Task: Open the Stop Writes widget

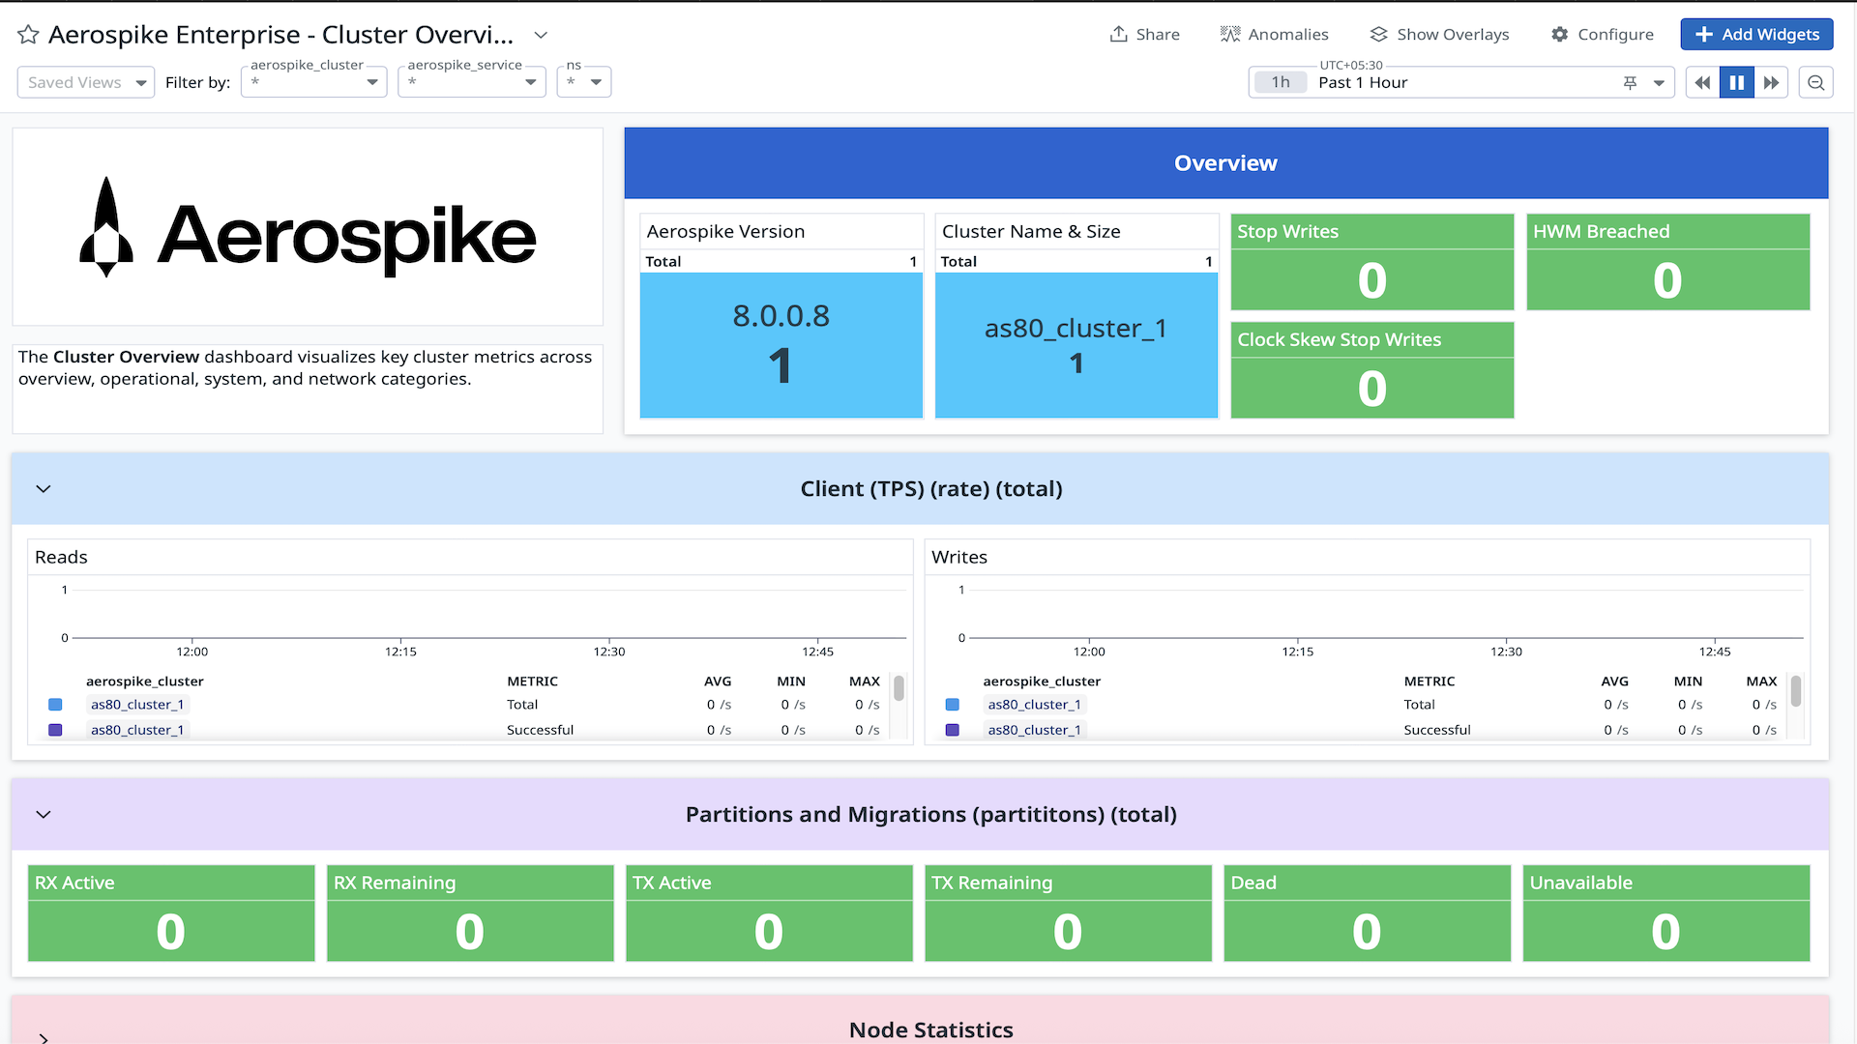Action: 1372,262
